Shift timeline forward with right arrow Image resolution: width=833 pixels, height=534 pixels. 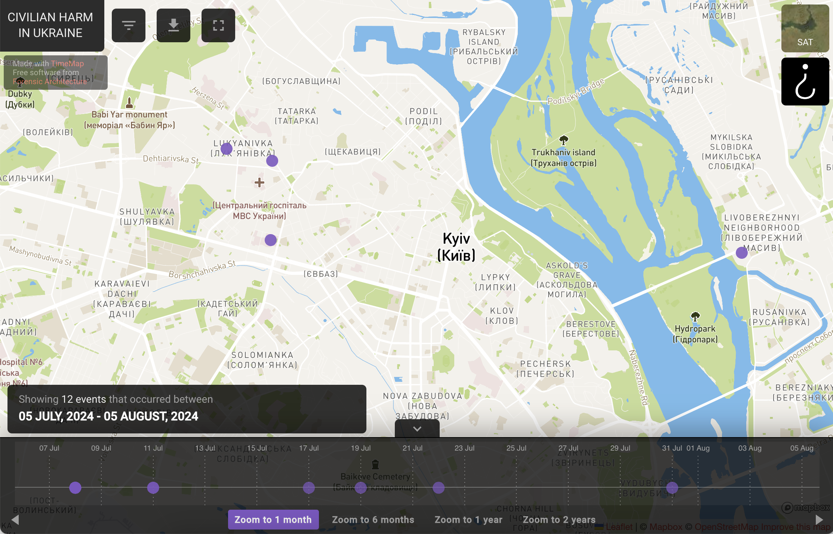click(x=819, y=519)
